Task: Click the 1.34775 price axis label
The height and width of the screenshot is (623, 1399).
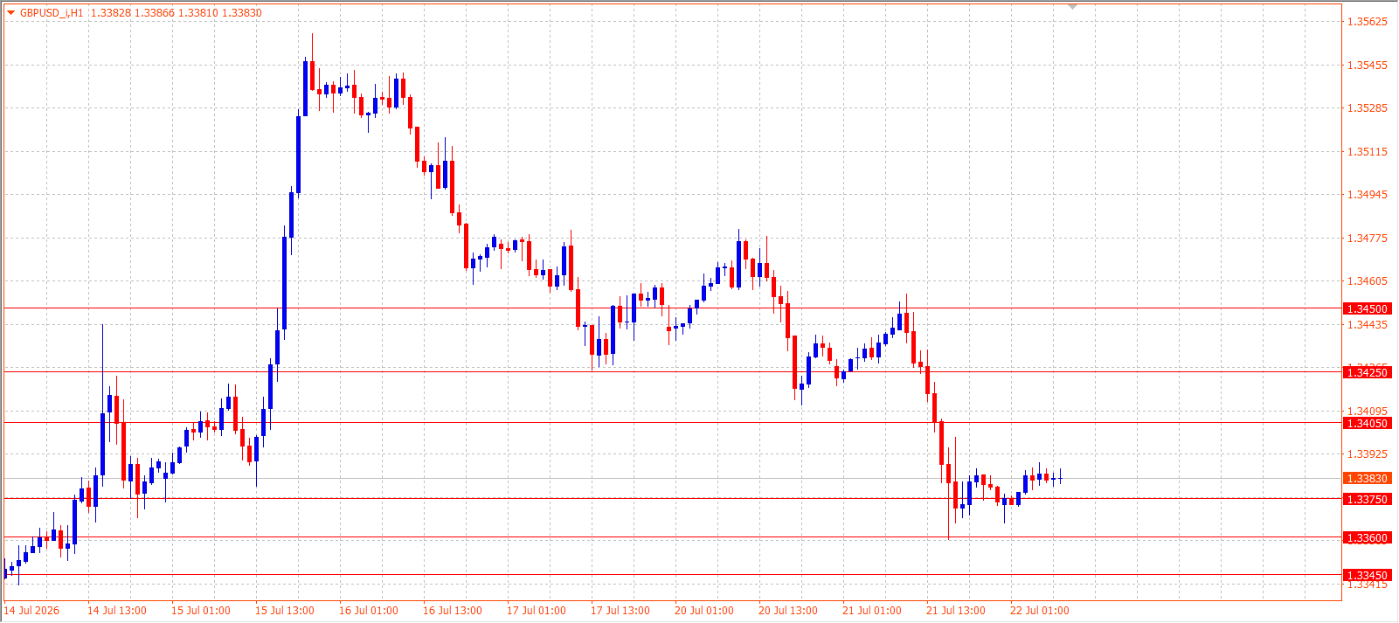Action: point(1367,239)
